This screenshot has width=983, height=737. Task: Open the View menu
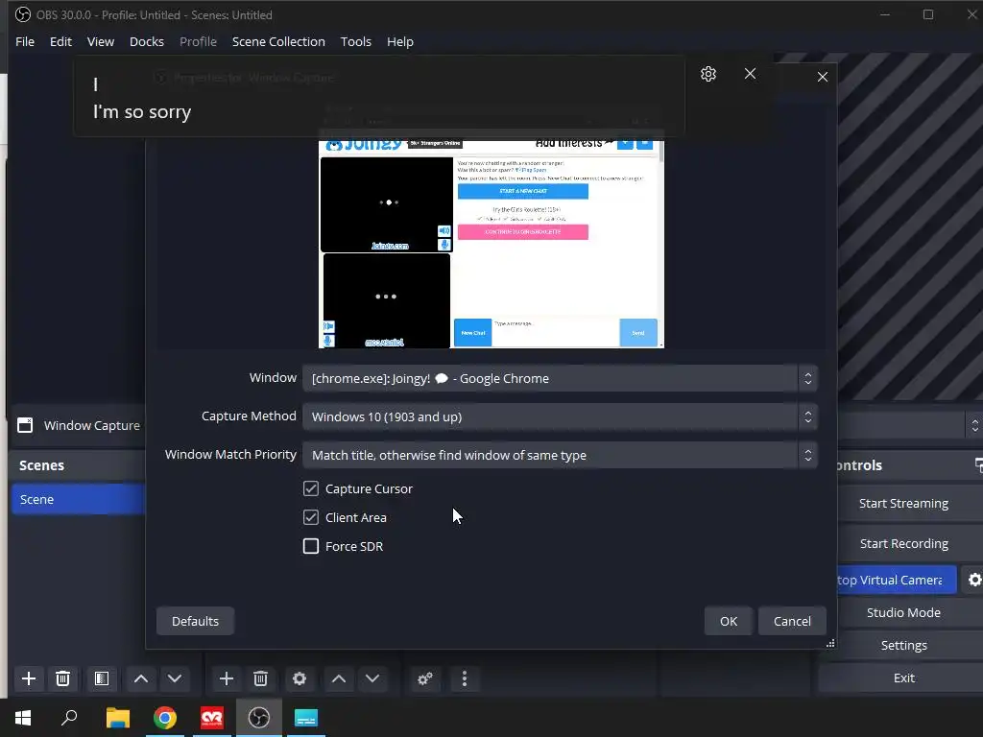(x=100, y=42)
